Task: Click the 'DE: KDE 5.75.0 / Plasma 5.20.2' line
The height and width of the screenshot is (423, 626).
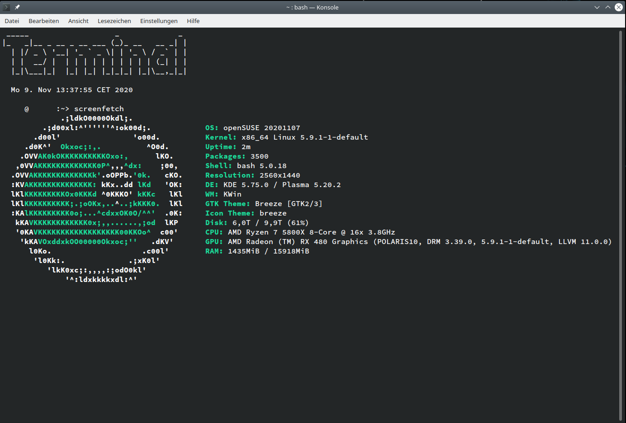Action: (x=273, y=185)
